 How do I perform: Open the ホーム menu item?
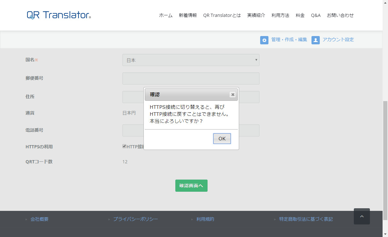coord(165,15)
